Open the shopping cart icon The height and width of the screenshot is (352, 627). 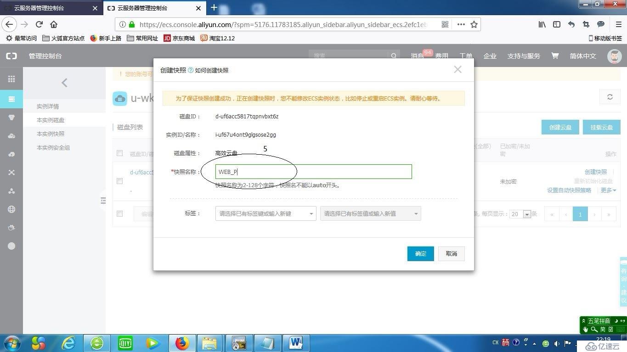(x=555, y=56)
